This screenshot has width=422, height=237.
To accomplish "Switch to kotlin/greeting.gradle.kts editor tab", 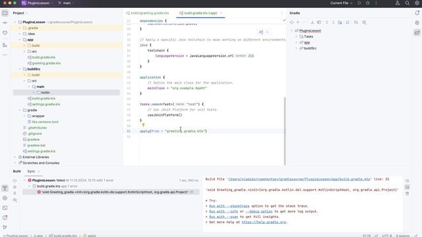I will 148,13.
